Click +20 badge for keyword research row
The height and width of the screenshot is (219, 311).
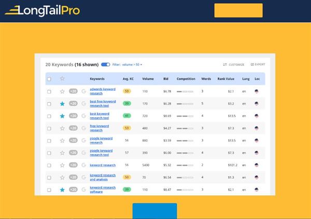pos(73,165)
